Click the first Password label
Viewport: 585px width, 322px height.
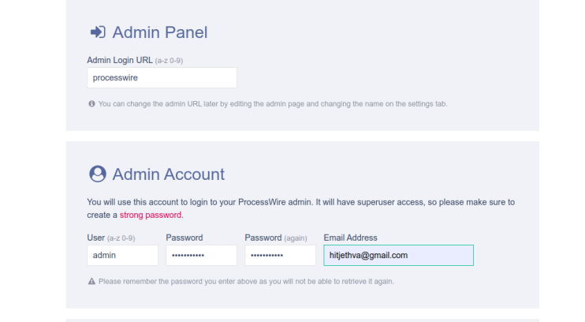[x=184, y=238]
